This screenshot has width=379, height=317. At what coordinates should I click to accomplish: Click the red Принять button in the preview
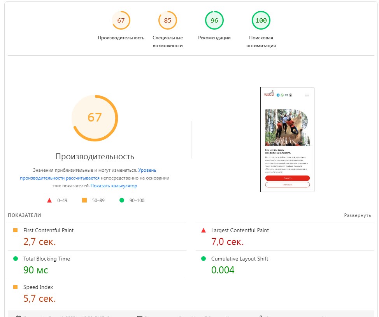(x=287, y=178)
